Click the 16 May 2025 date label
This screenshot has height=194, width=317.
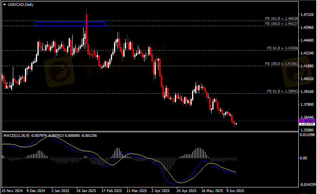coord(212,191)
